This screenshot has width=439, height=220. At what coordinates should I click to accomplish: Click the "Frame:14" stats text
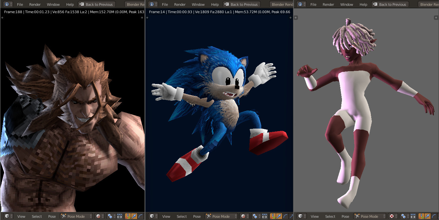coord(157,12)
